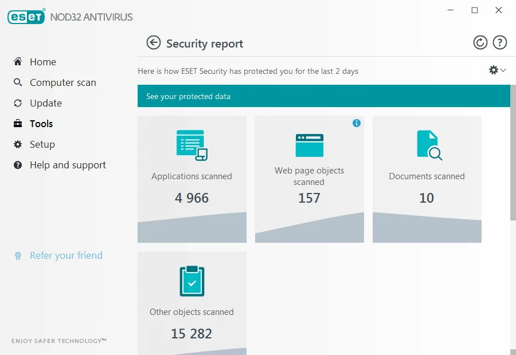Click the Update icon in the sidebar
The image size is (516, 355).
coord(18,102)
